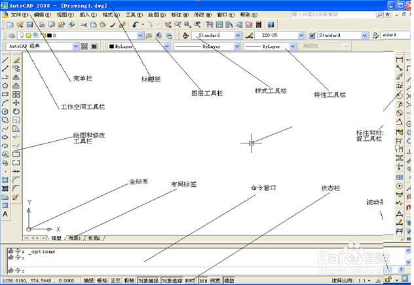Viewport: 414px width, 285px height.
Task: Click the 模型 button in status bar
Action: (x=229, y=280)
